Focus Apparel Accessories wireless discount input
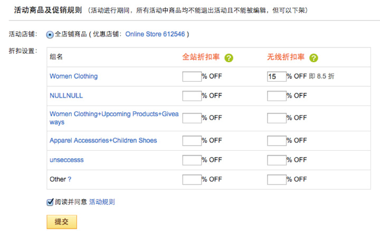The width and height of the screenshot is (380, 231). [x=277, y=141]
